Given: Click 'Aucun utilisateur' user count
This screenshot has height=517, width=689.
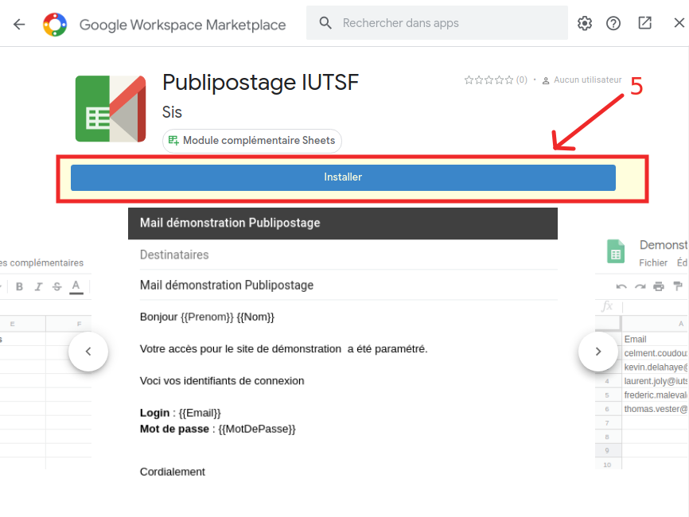Looking at the screenshot, I should pos(582,80).
